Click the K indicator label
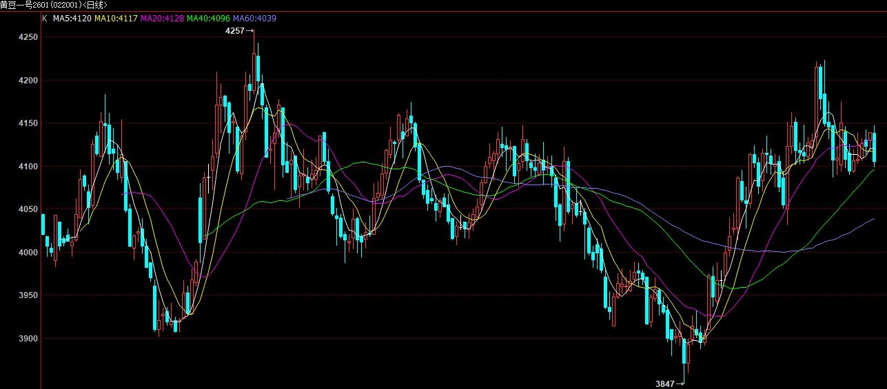887x389 pixels. (45, 19)
